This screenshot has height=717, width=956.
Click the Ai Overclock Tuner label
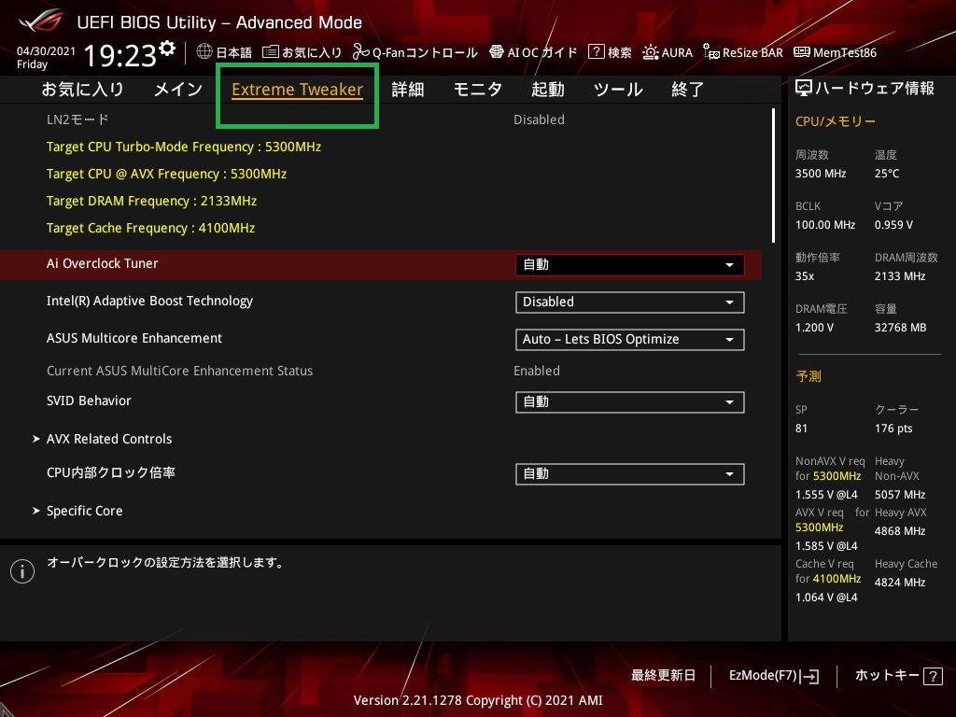click(x=102, y=263)
